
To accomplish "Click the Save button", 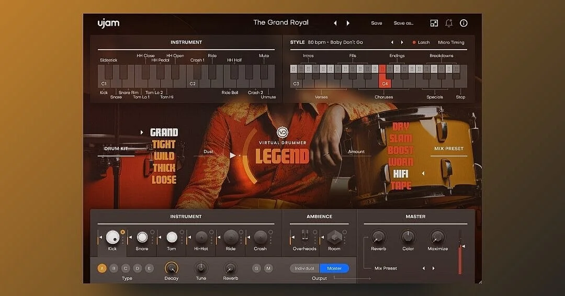I will (x=377, y=23).
